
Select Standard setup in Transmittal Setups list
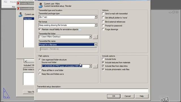pos(29,19)
